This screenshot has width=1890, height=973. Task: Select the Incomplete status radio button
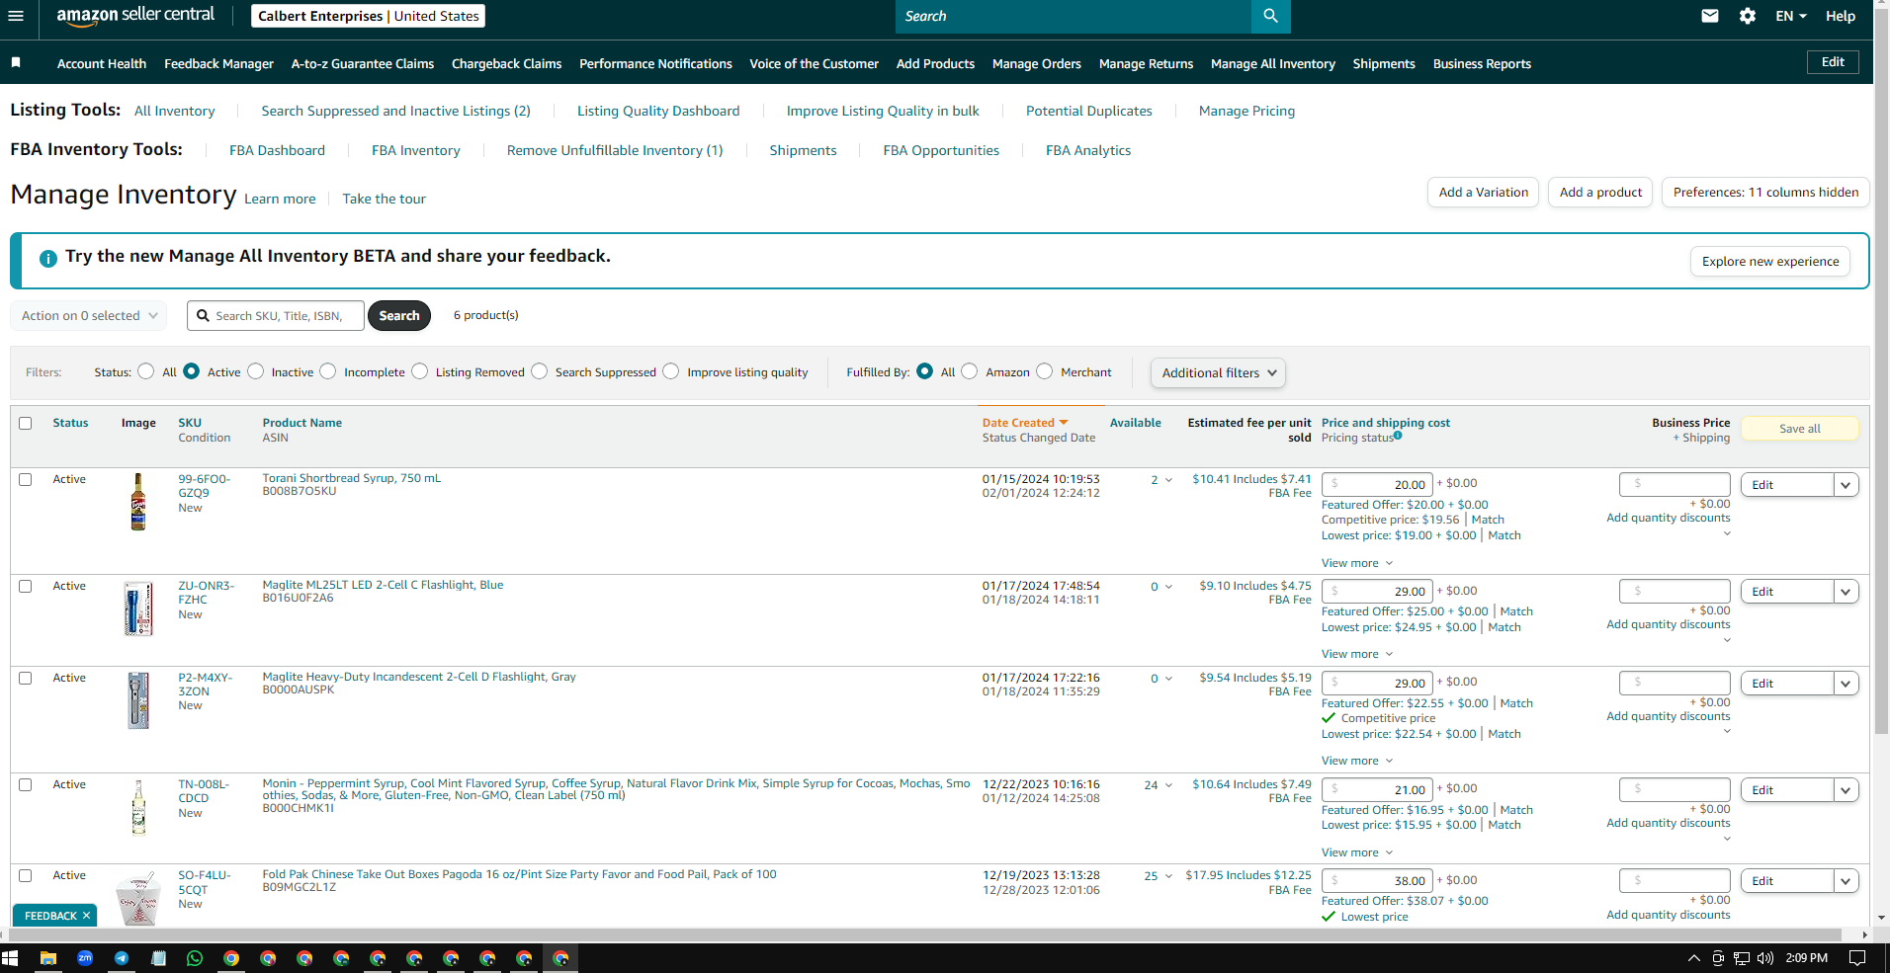coord(328,371)
